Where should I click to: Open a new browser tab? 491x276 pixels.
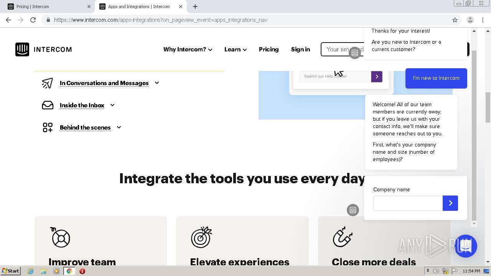[x=195, y=7]
